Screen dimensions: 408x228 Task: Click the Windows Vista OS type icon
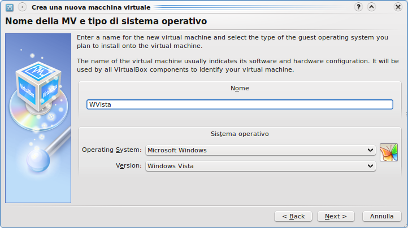[x=389, y=152]
